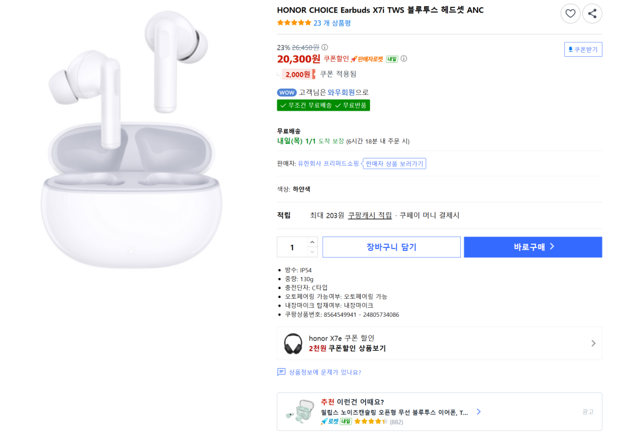Expand the honor X7e coupon banner chevron

point(593,343)
